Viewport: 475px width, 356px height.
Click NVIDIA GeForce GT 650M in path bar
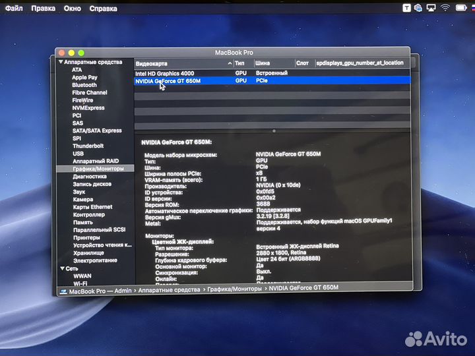click(303, 287)
